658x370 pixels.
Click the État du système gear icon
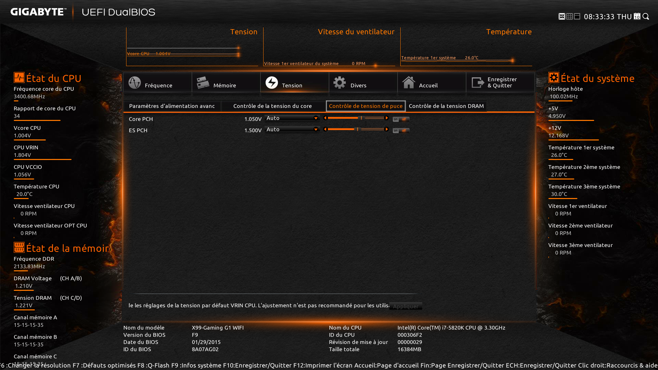pos(553,77)
